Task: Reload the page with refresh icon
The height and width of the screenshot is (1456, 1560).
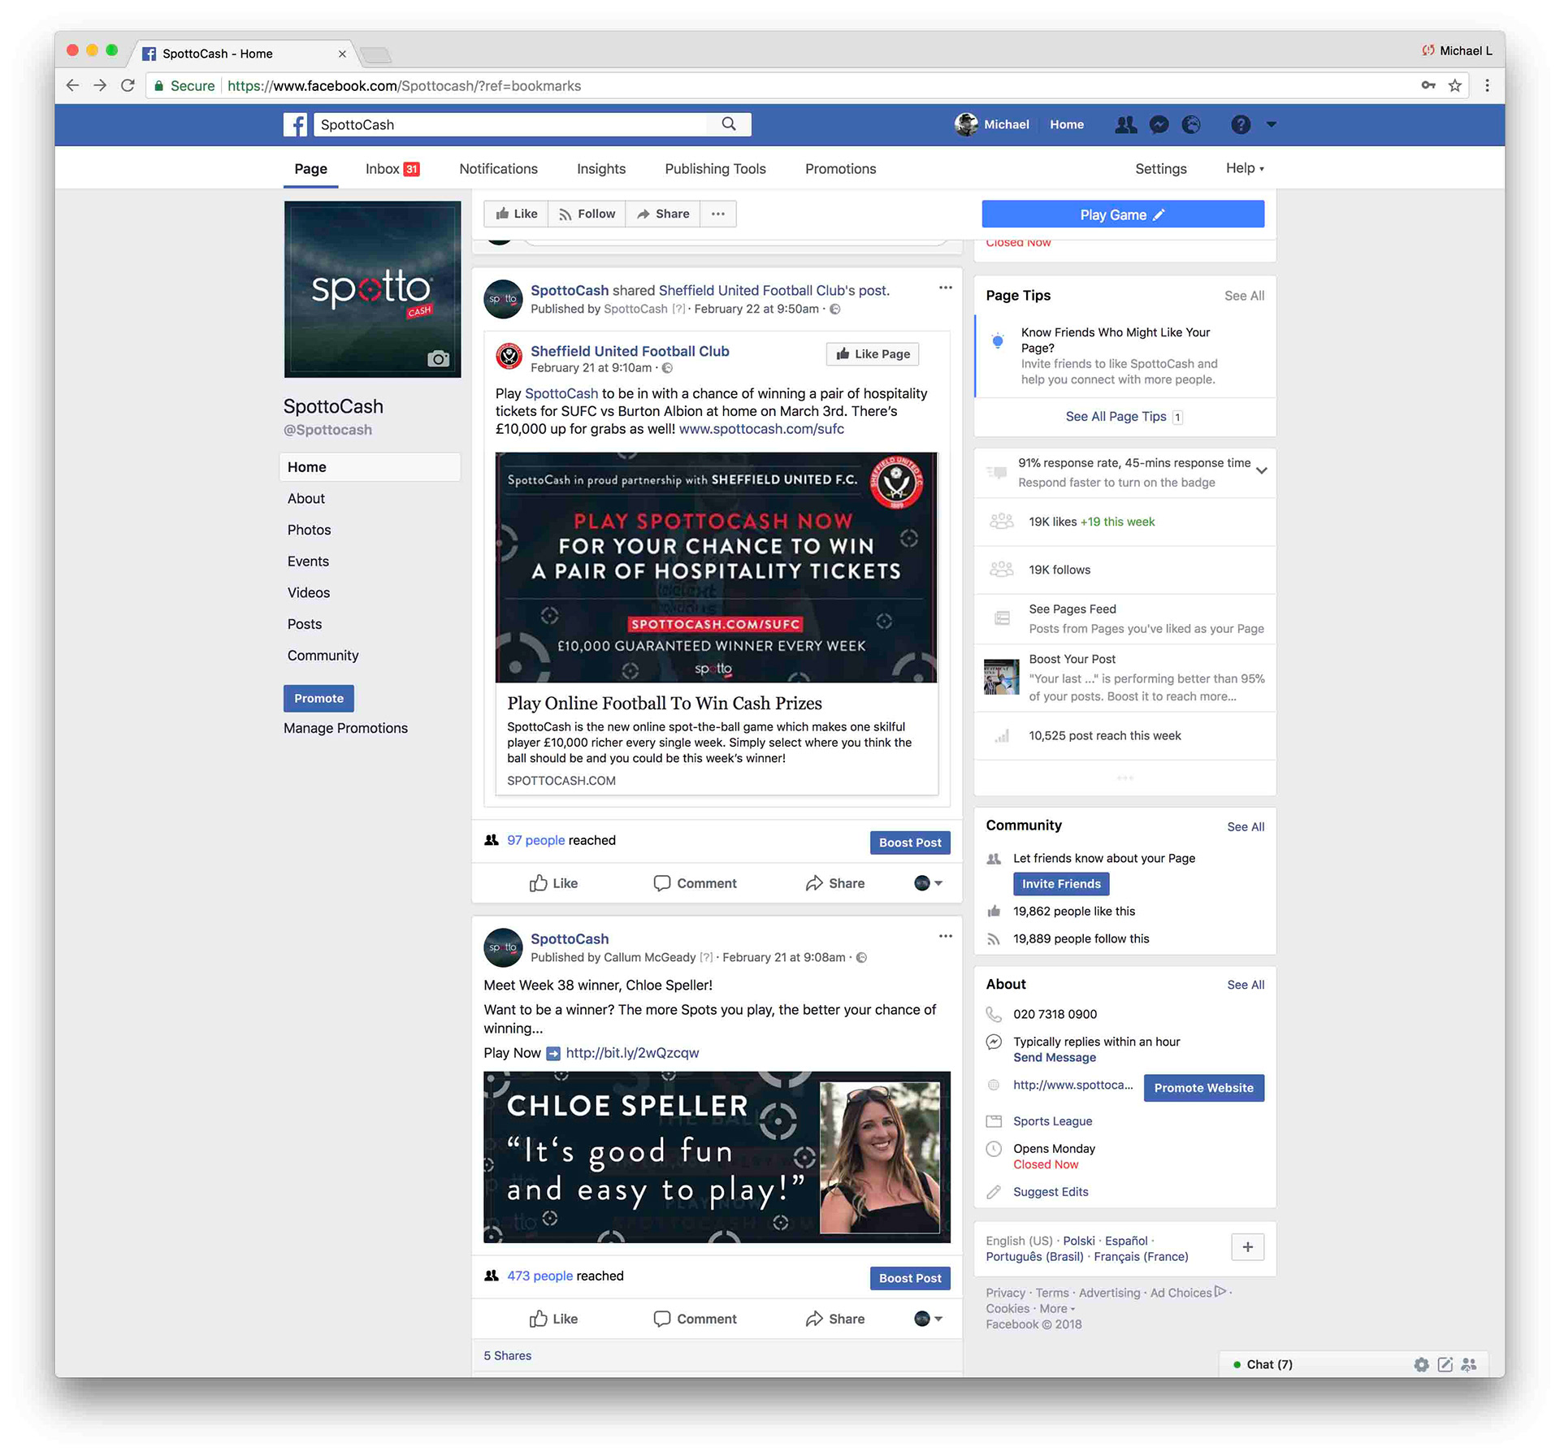Action: tap(128, 85)
